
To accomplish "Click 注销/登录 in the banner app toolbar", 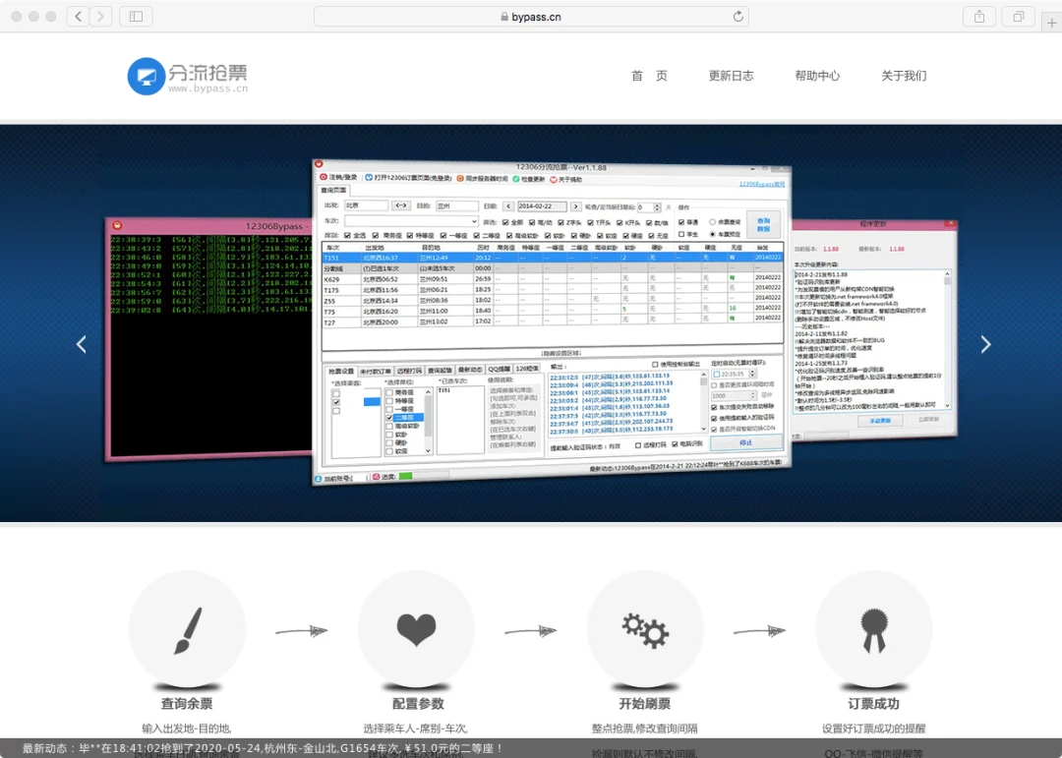I will (338, 178).
